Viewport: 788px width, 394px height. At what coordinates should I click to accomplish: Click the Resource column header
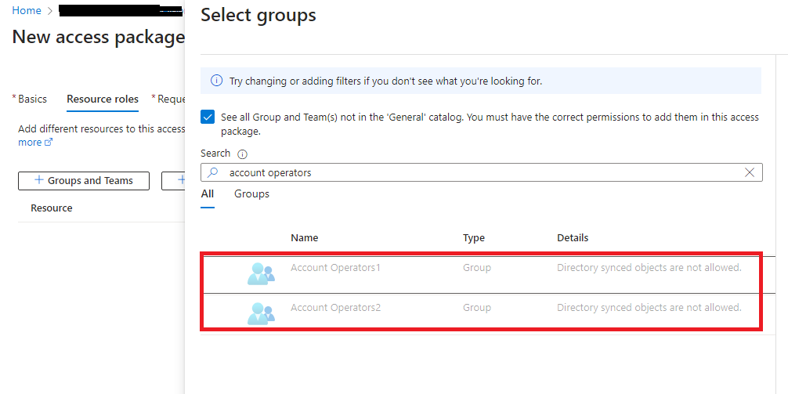click(x=52, y=208)
